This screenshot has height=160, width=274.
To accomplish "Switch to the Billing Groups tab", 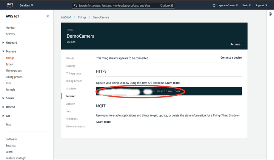I will (x=74, y=81).
